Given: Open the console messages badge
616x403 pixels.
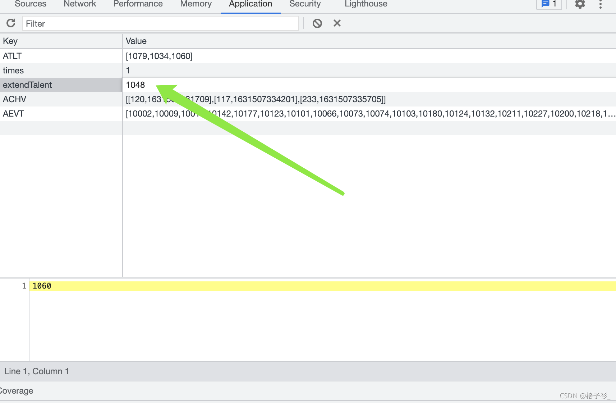Looking at the screenshot, I should click(x=549, y=4).
